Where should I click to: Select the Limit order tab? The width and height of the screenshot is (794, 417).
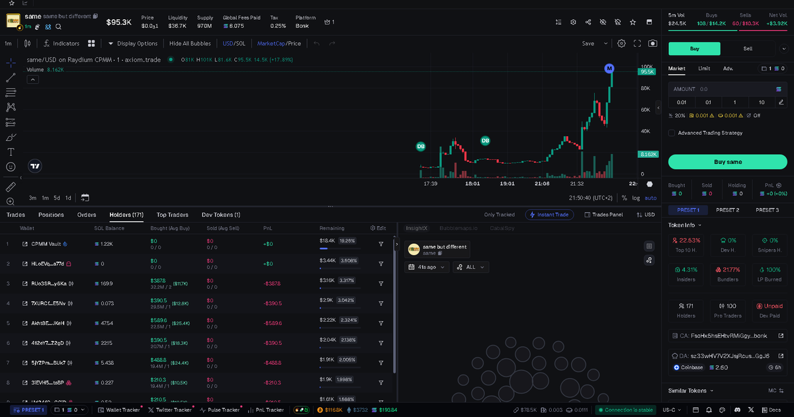(704, 68)
